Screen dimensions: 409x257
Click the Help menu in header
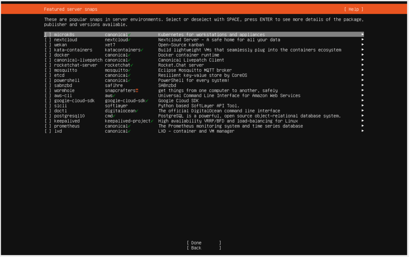[353, 9]
